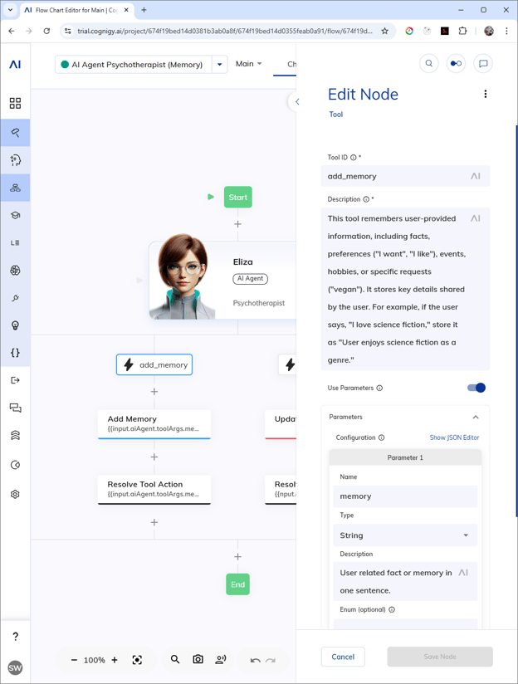The height and width of the screenshot is (684, 518).
Task: Click the zoom in plus button
Action: point(115,660)
